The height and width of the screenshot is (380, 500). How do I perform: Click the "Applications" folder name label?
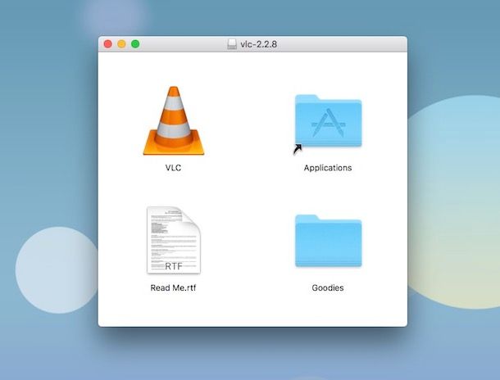click(328, 168)
